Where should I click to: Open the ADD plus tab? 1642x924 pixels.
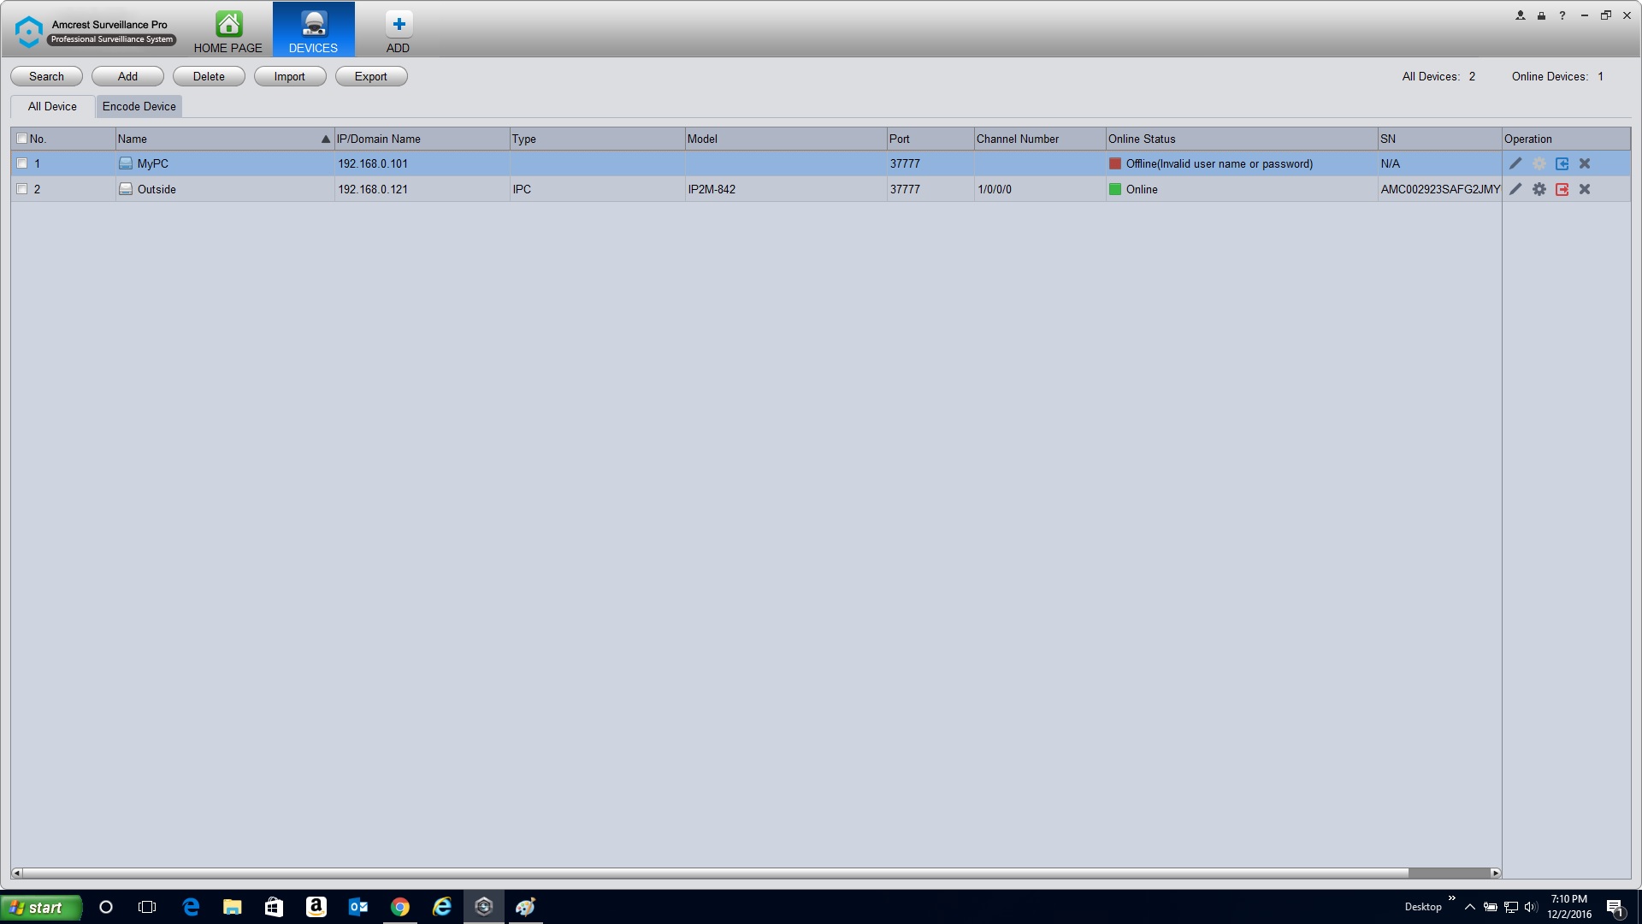[x=398, y=32]
